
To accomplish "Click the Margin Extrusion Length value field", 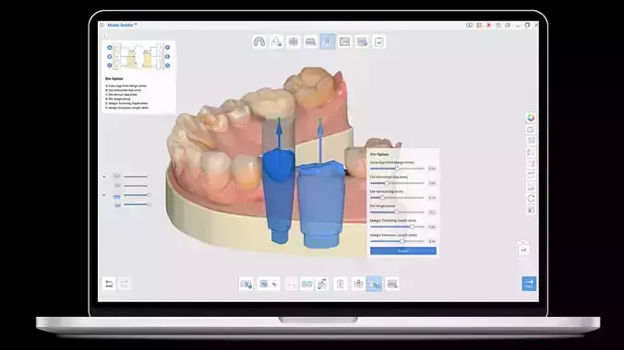I will click(x=432, y=241).
